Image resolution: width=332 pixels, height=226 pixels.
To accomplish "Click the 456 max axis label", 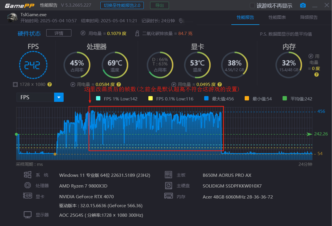I will tap(321, 111).
